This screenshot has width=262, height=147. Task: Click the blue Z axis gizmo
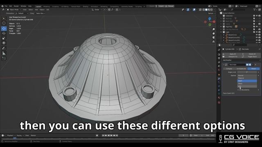(210, 18)
